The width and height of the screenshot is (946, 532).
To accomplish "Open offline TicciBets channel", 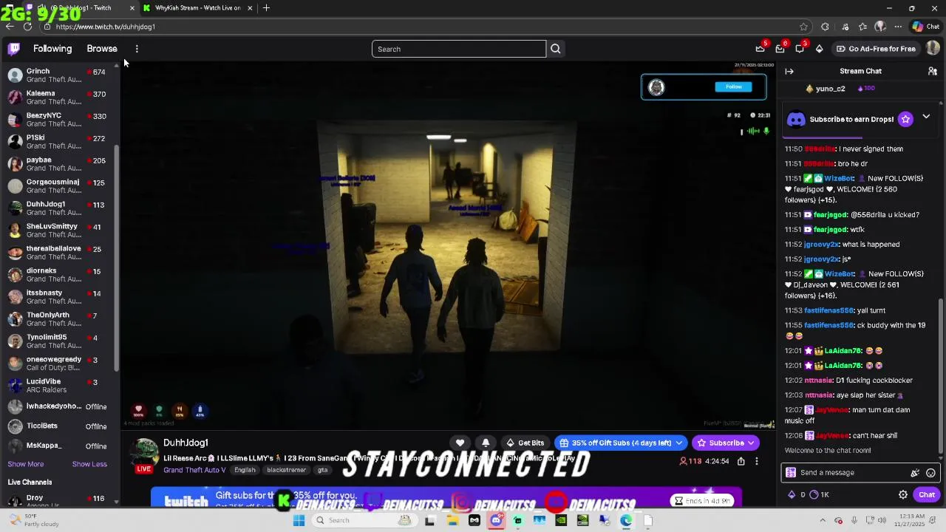I will coord(58,426).
